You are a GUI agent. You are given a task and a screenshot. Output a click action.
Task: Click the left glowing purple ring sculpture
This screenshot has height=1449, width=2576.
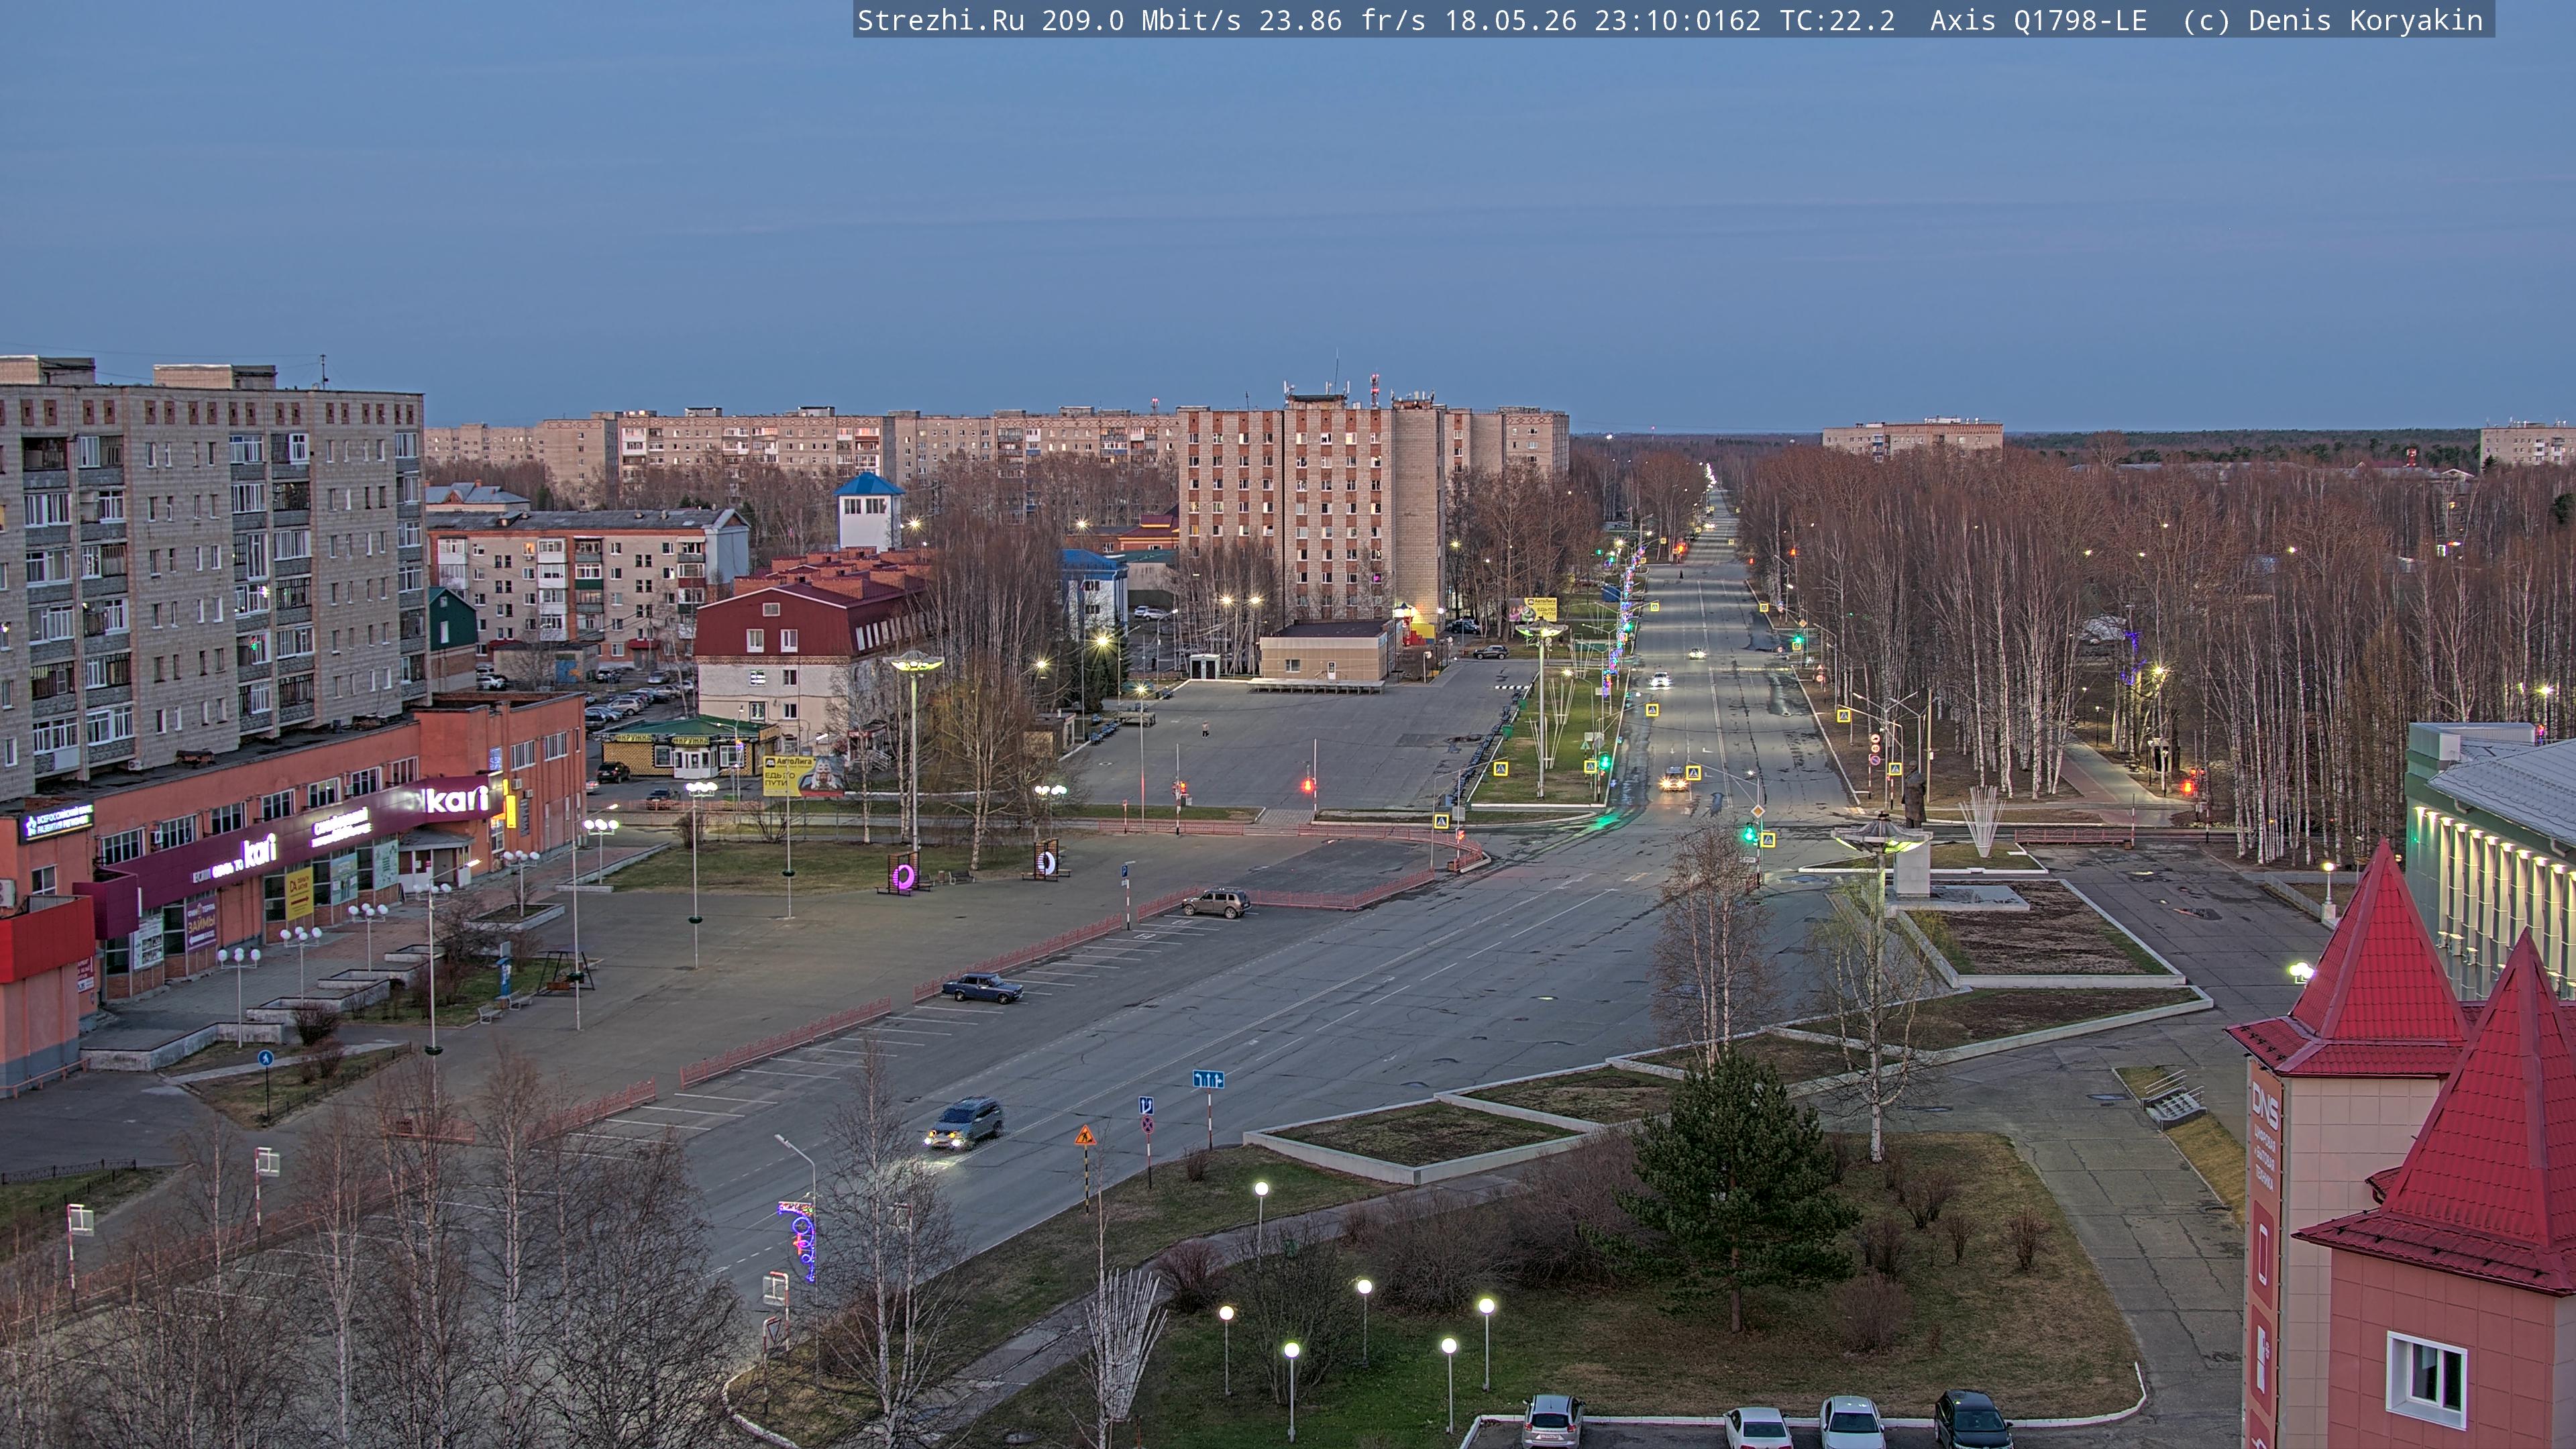[x=903, y=877]
